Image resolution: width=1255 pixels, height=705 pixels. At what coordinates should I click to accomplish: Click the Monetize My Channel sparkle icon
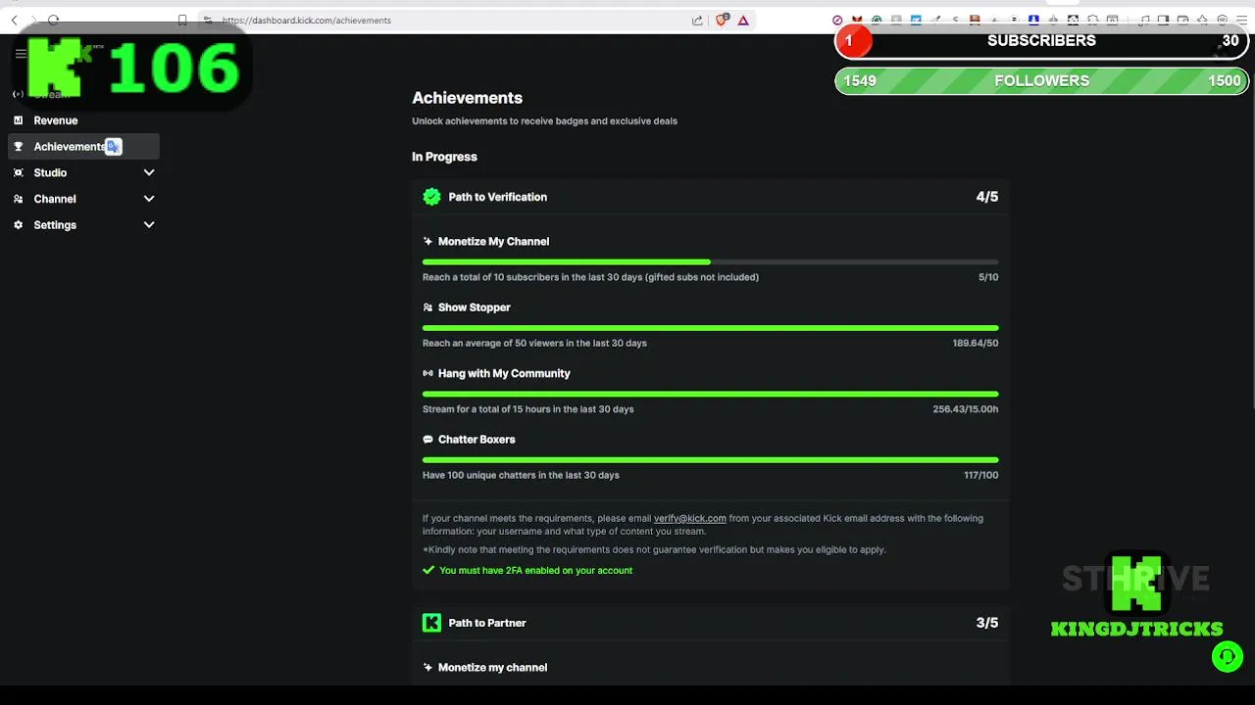427,242
